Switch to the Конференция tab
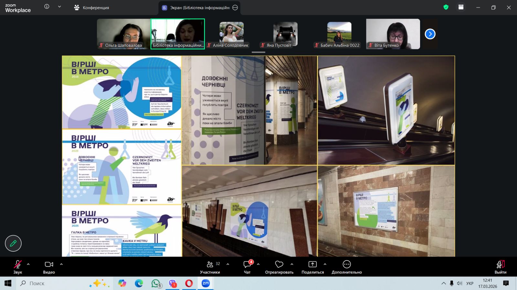 pos(92,7)
